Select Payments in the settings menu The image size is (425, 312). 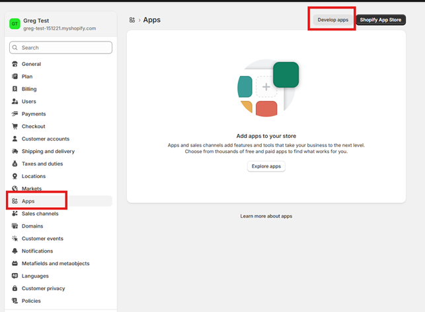coord(61,114)
